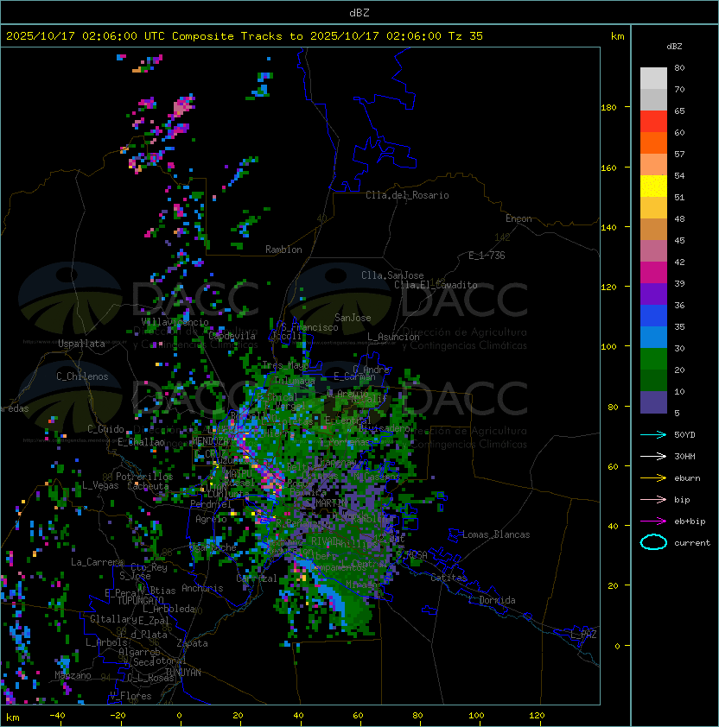Pick the red 60-65 dBZ color band

click(x=653, y=122)
